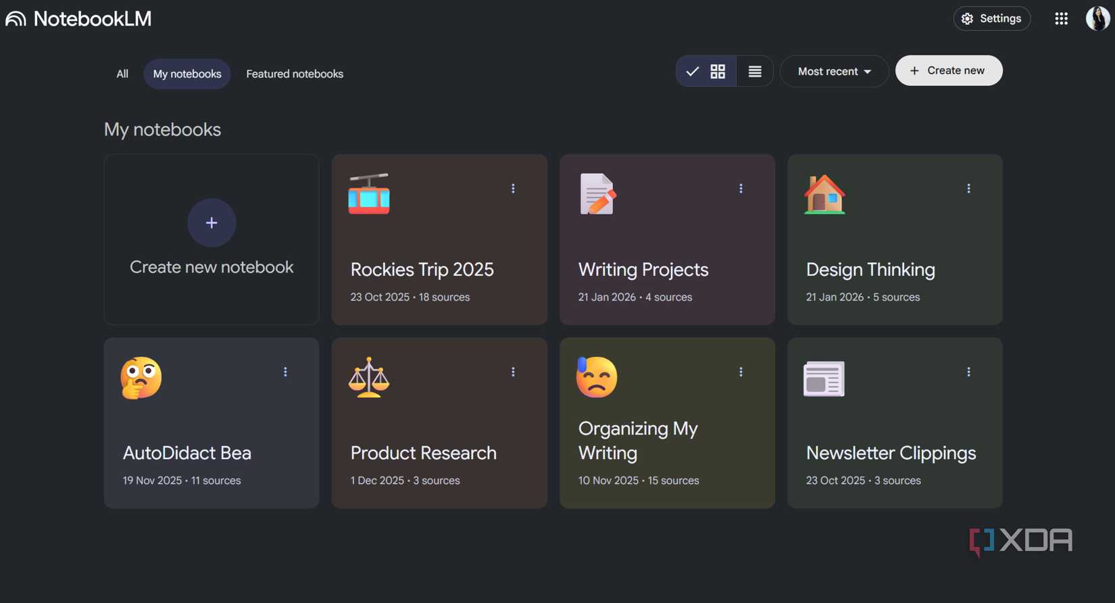Viewport: 1115px width, 603px height.
Task: Select the My notebooks tab
Action: 187,74
